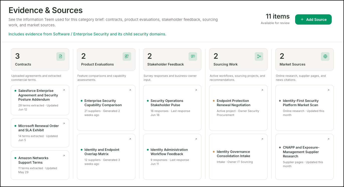This screenshot has height=187, width=344.
Task: Open CNAPP and Exposure-Management Research arrow icon
Action: point(328,139)
